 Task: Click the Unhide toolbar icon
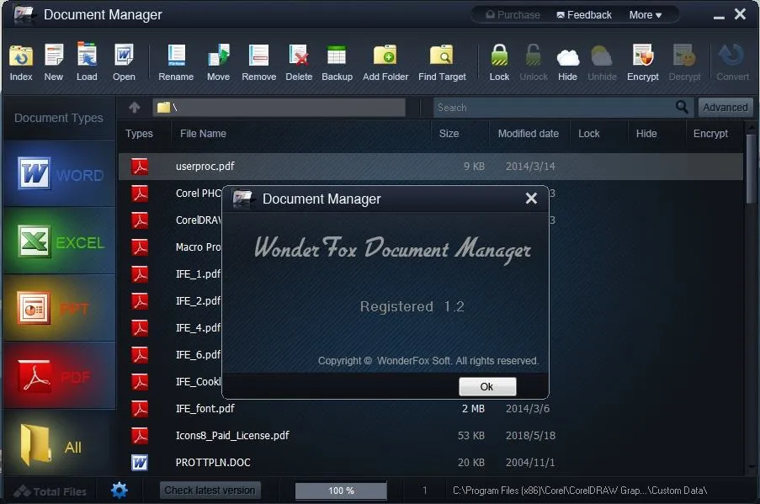point(602,62)
